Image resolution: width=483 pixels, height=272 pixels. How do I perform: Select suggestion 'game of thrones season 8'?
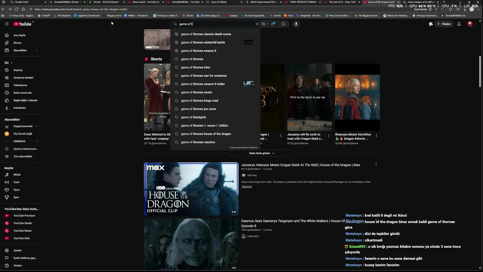(215, 51)
